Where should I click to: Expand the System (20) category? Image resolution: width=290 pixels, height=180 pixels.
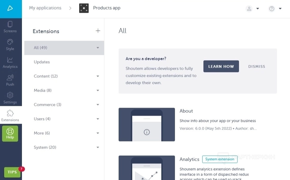coord(98,147)
